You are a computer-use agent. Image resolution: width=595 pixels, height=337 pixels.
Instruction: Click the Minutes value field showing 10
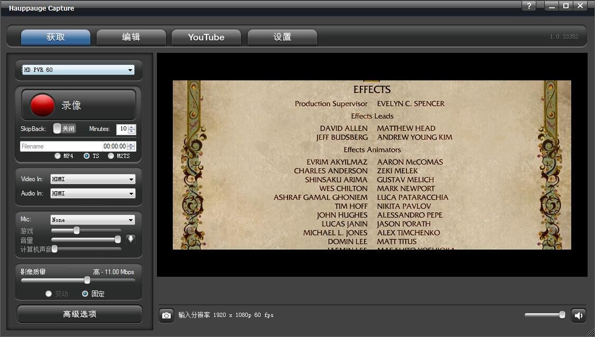(123, 129)
